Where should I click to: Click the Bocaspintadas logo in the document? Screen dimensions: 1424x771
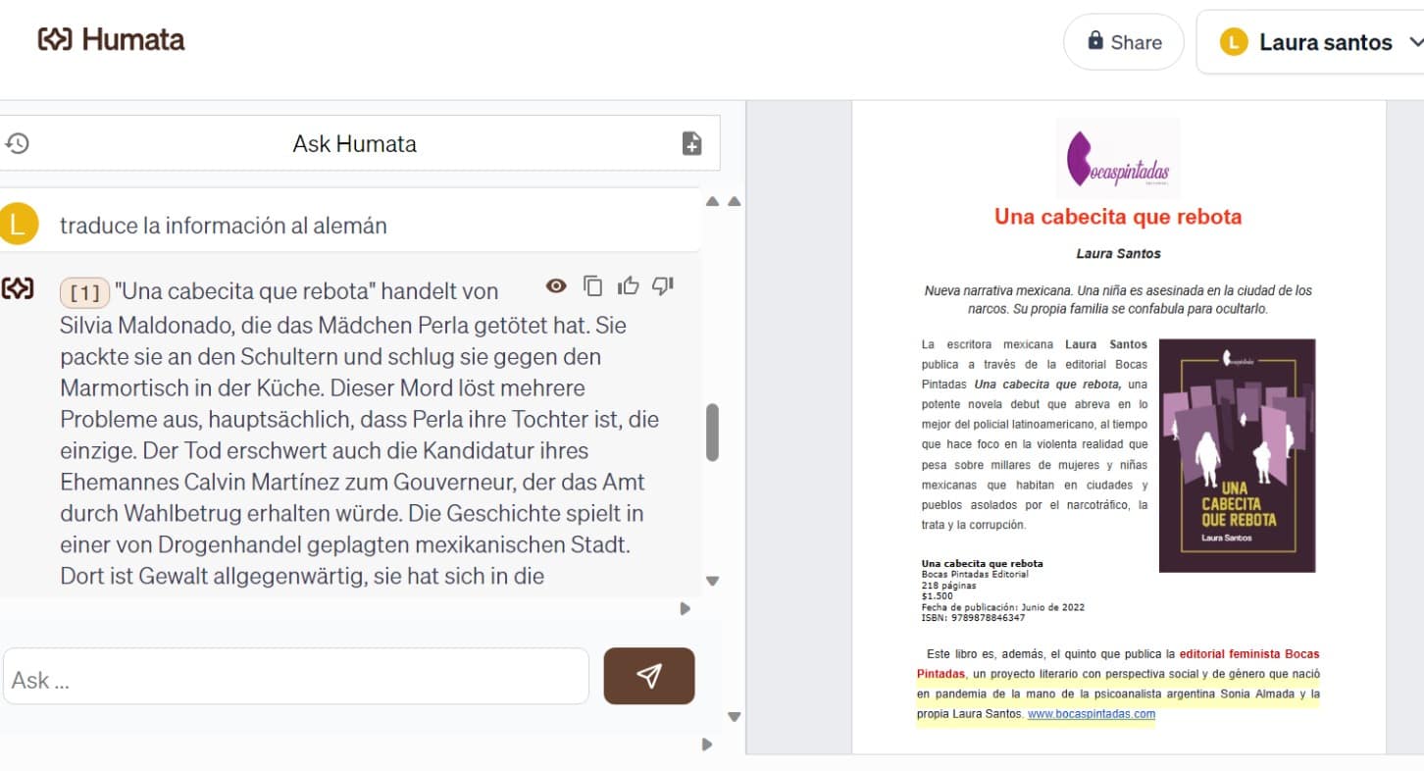(x=1118, y=158)
